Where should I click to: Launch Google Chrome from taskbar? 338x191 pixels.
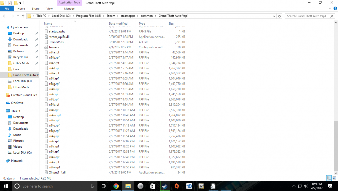pos(116,186)
